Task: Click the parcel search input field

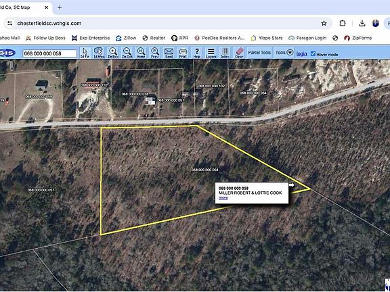Action: (x=49, y=53)
